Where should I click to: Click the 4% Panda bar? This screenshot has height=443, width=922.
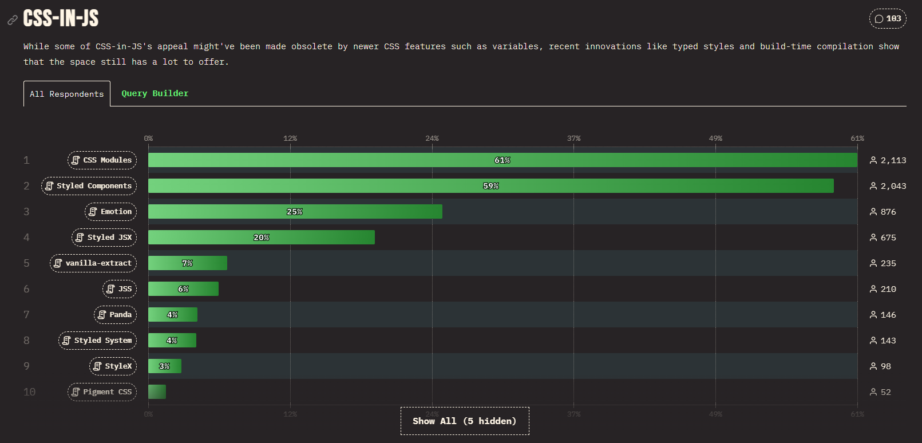click(x=173, y=315)
